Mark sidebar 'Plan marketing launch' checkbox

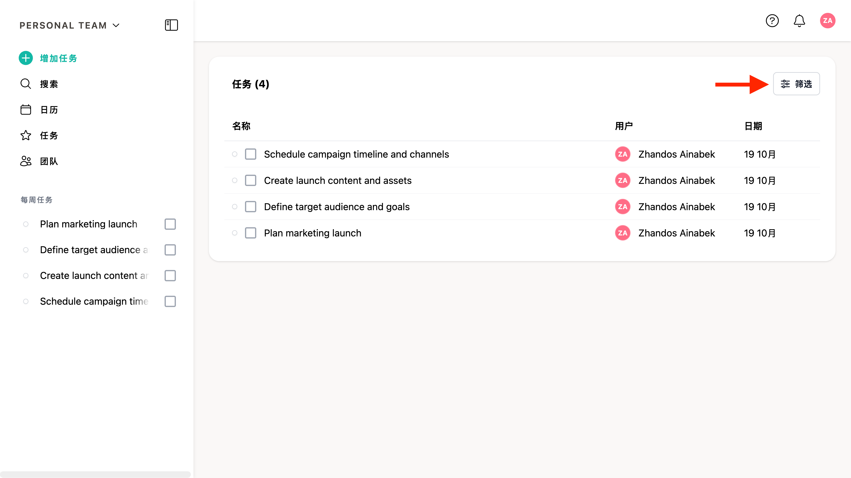pyautogui.click(x=170, y=224)
